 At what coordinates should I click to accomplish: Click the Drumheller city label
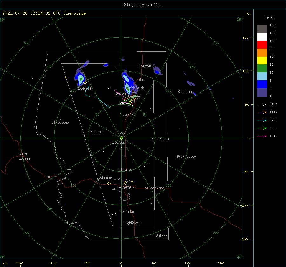tap(186, 157)
